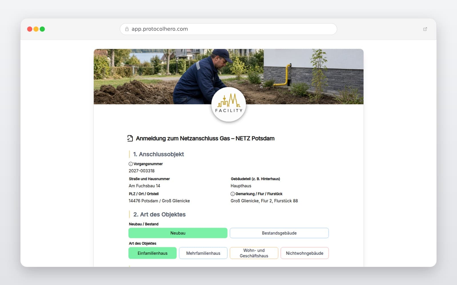Choose Nichtwohngebäude as object type

click(305, 253)
